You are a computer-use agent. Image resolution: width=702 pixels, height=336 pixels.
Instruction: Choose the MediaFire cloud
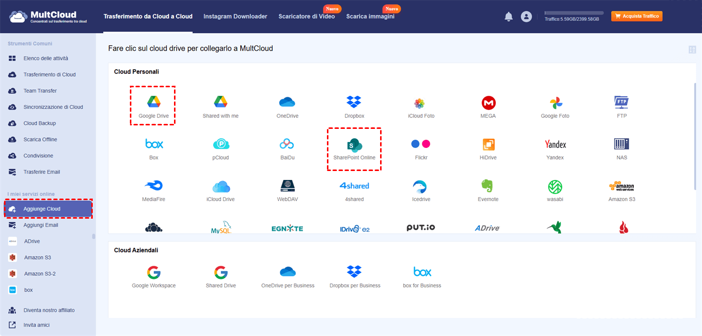click(153, 186)
